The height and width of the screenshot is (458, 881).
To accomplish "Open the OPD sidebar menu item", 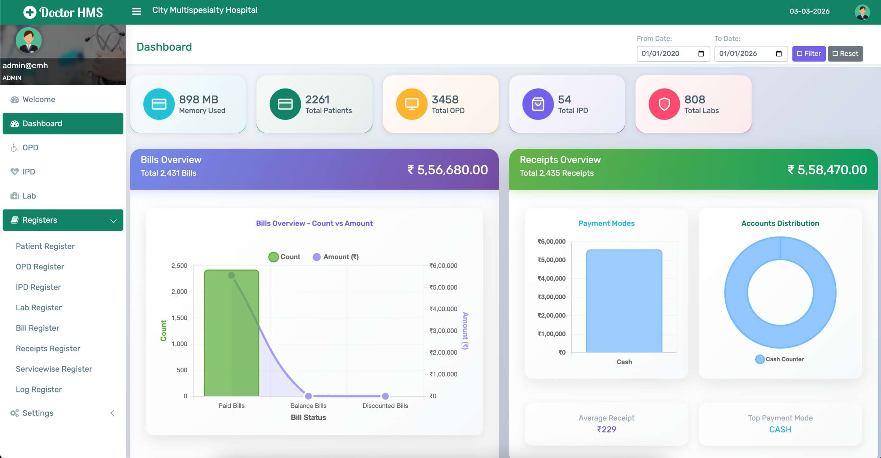I will 30,148.
